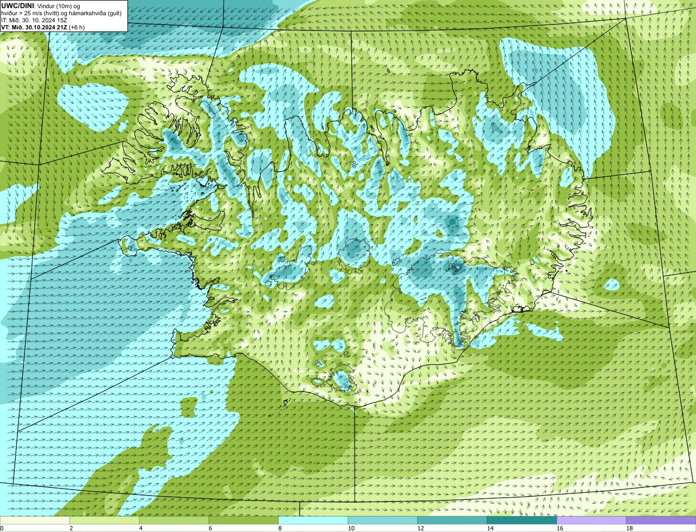Click the initial time line "IT: Mið. 30. 10. 2024 15Z"
The width and height of the screenshot is (696, 532).
(34, 20)
